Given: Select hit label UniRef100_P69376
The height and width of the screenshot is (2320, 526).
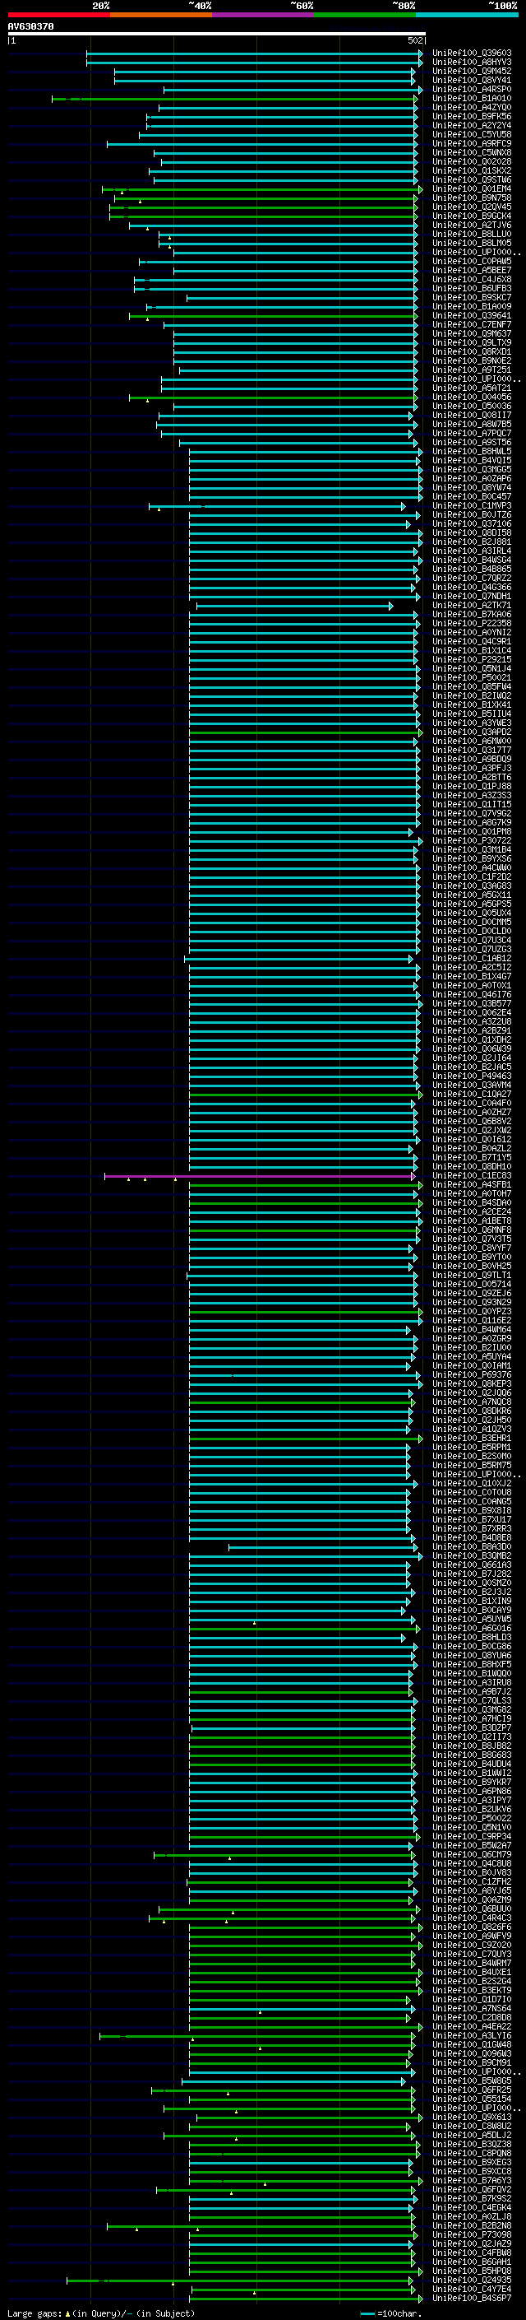Looking at the screenshot, I should (x=472, y=1374).
